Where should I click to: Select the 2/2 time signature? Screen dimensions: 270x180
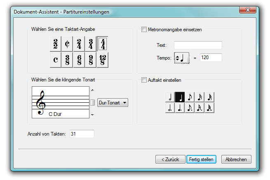(56, 44)
